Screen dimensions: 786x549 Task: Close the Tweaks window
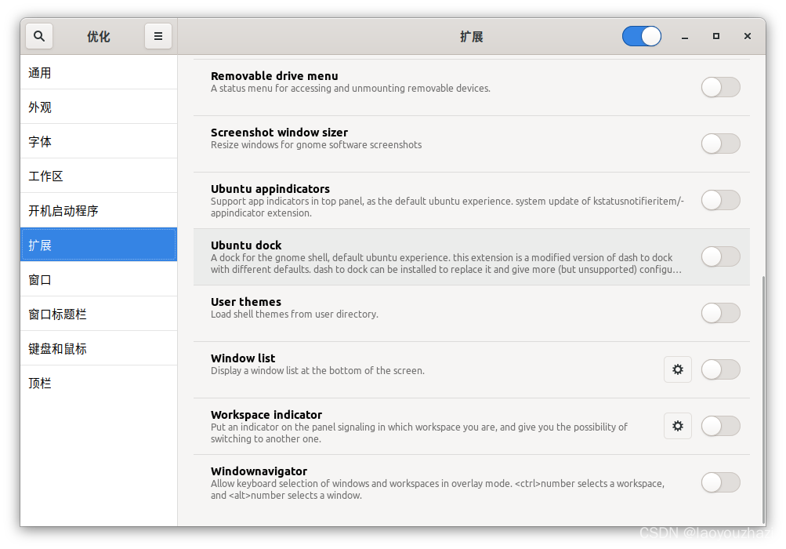click(748, 36)
